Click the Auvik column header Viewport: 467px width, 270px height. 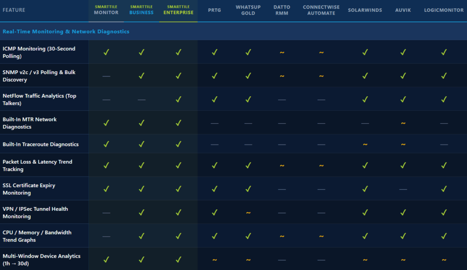point(403,10)
